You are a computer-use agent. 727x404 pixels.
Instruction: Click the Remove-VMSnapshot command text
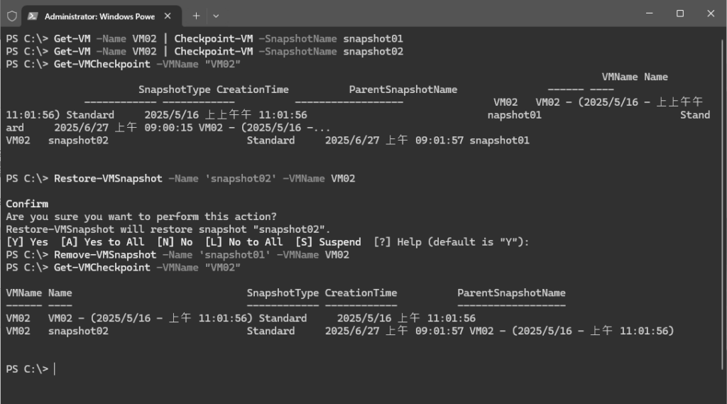click(105, 255)
